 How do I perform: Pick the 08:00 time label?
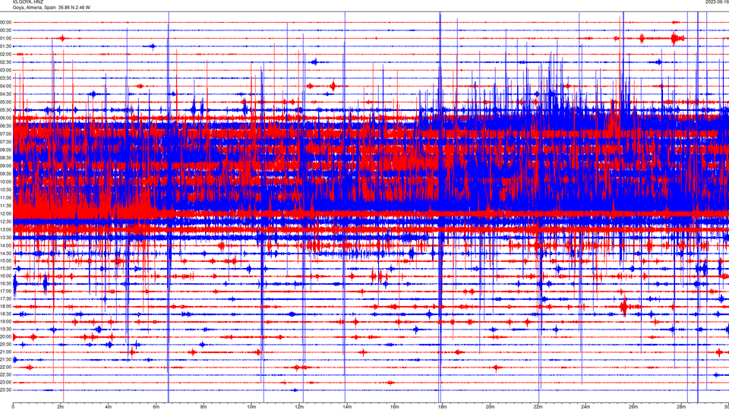click(5, 150)
